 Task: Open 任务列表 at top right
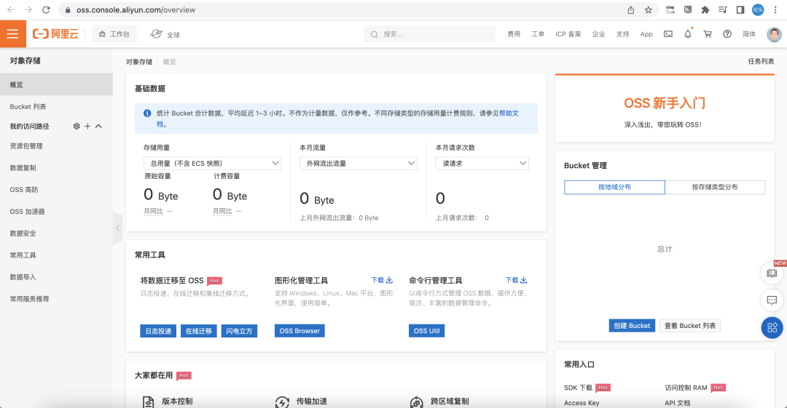click(x=761, y=61)
